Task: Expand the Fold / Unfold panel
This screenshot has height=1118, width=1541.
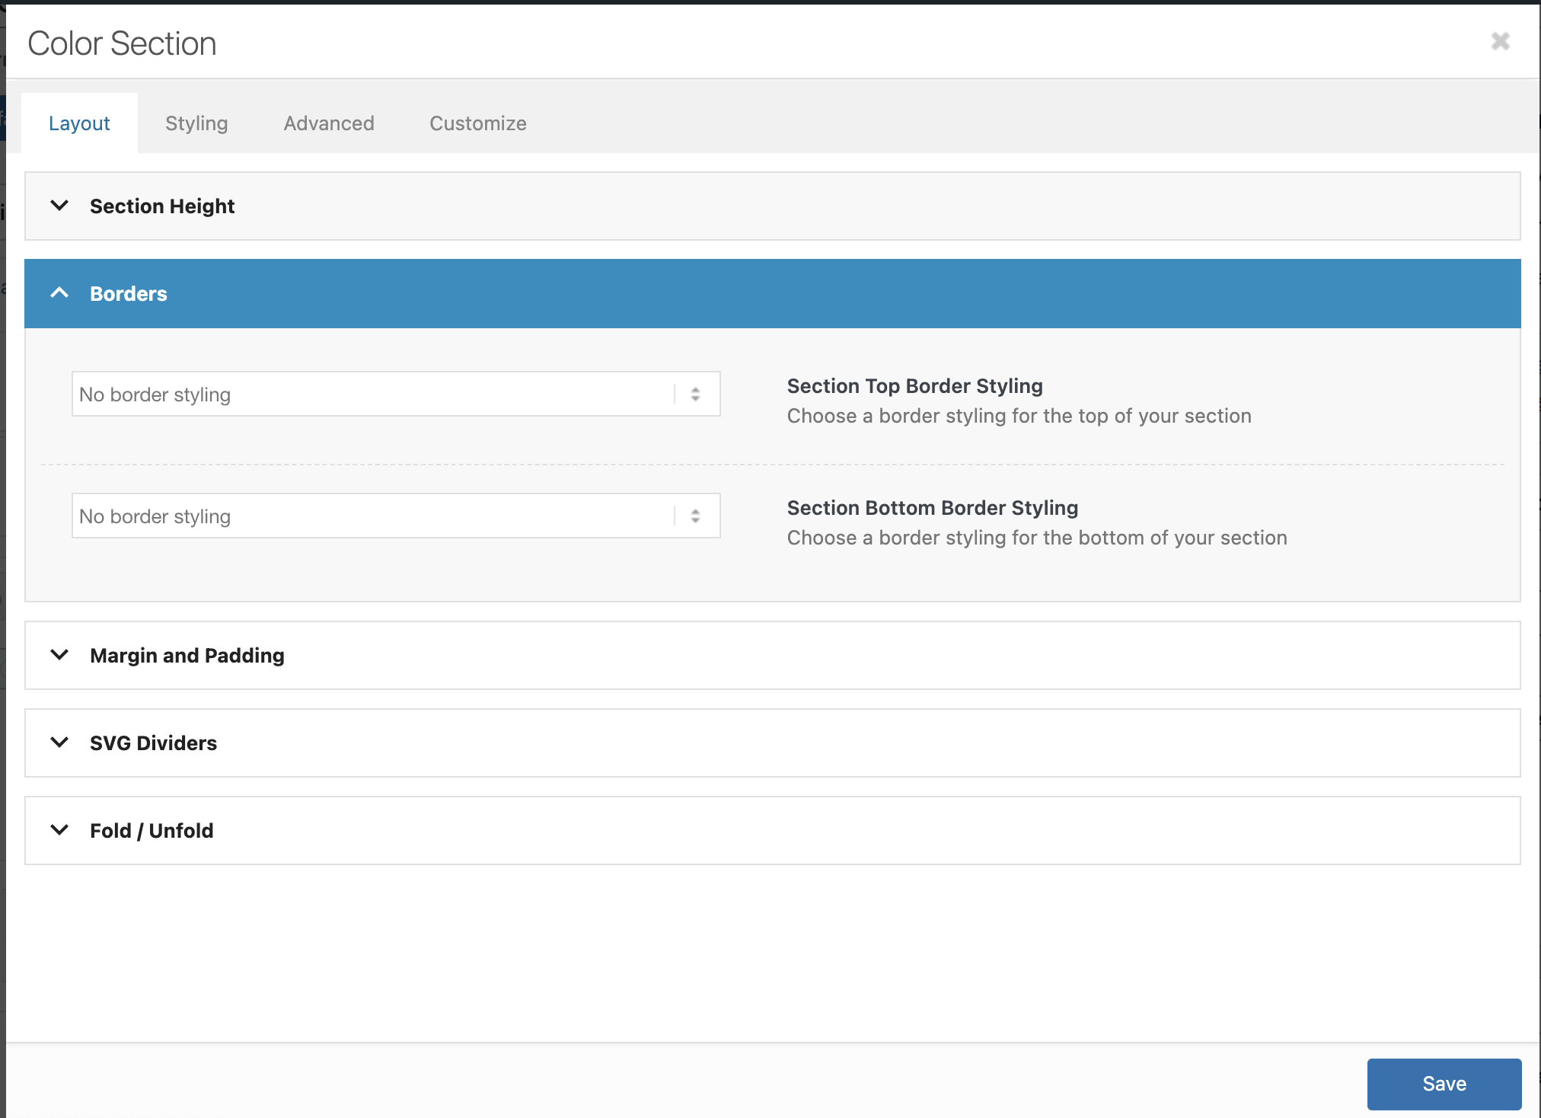Action: pyautogui.click(x=152, y=831)
